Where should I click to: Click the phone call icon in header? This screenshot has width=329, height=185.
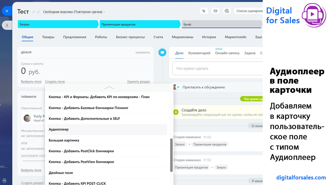click(204, 11)
